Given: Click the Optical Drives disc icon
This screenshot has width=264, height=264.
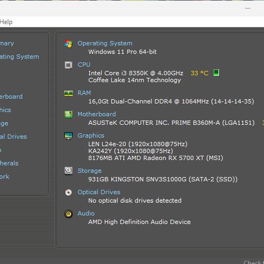Looking at the screenshot, I should [x=69, y=193].
